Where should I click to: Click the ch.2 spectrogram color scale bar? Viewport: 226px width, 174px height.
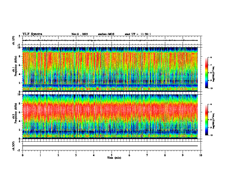tap(207, 120)
